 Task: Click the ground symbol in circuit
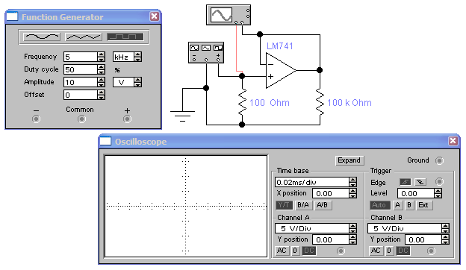coord(182,116)
